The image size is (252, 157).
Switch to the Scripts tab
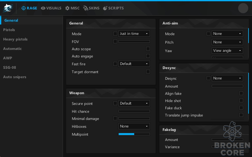[x=113, y=8]
